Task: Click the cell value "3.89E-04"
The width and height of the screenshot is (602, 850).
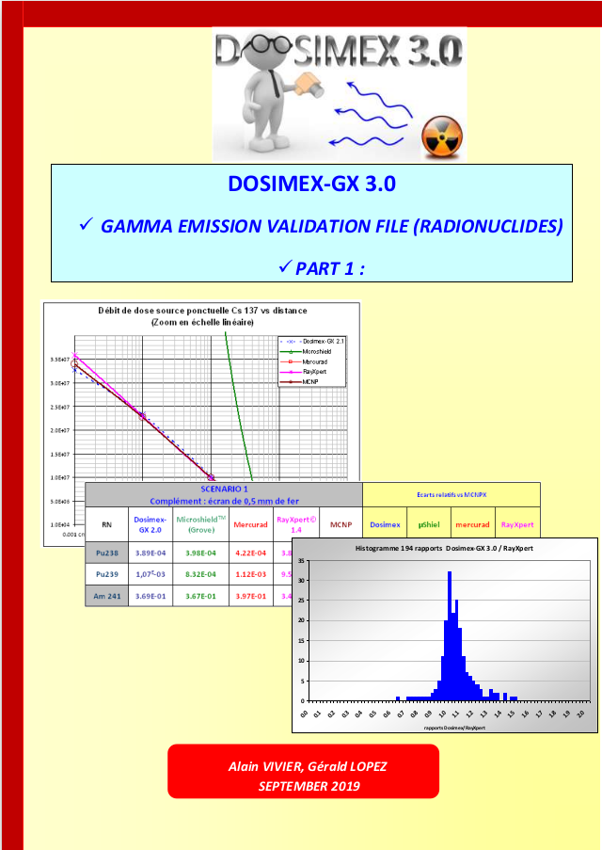Action: coord(150,553)
